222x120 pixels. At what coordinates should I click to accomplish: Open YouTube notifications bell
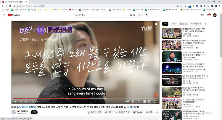[208, 15]
